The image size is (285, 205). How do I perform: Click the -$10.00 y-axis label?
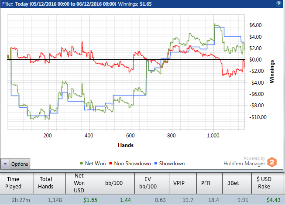pos(258,117)
